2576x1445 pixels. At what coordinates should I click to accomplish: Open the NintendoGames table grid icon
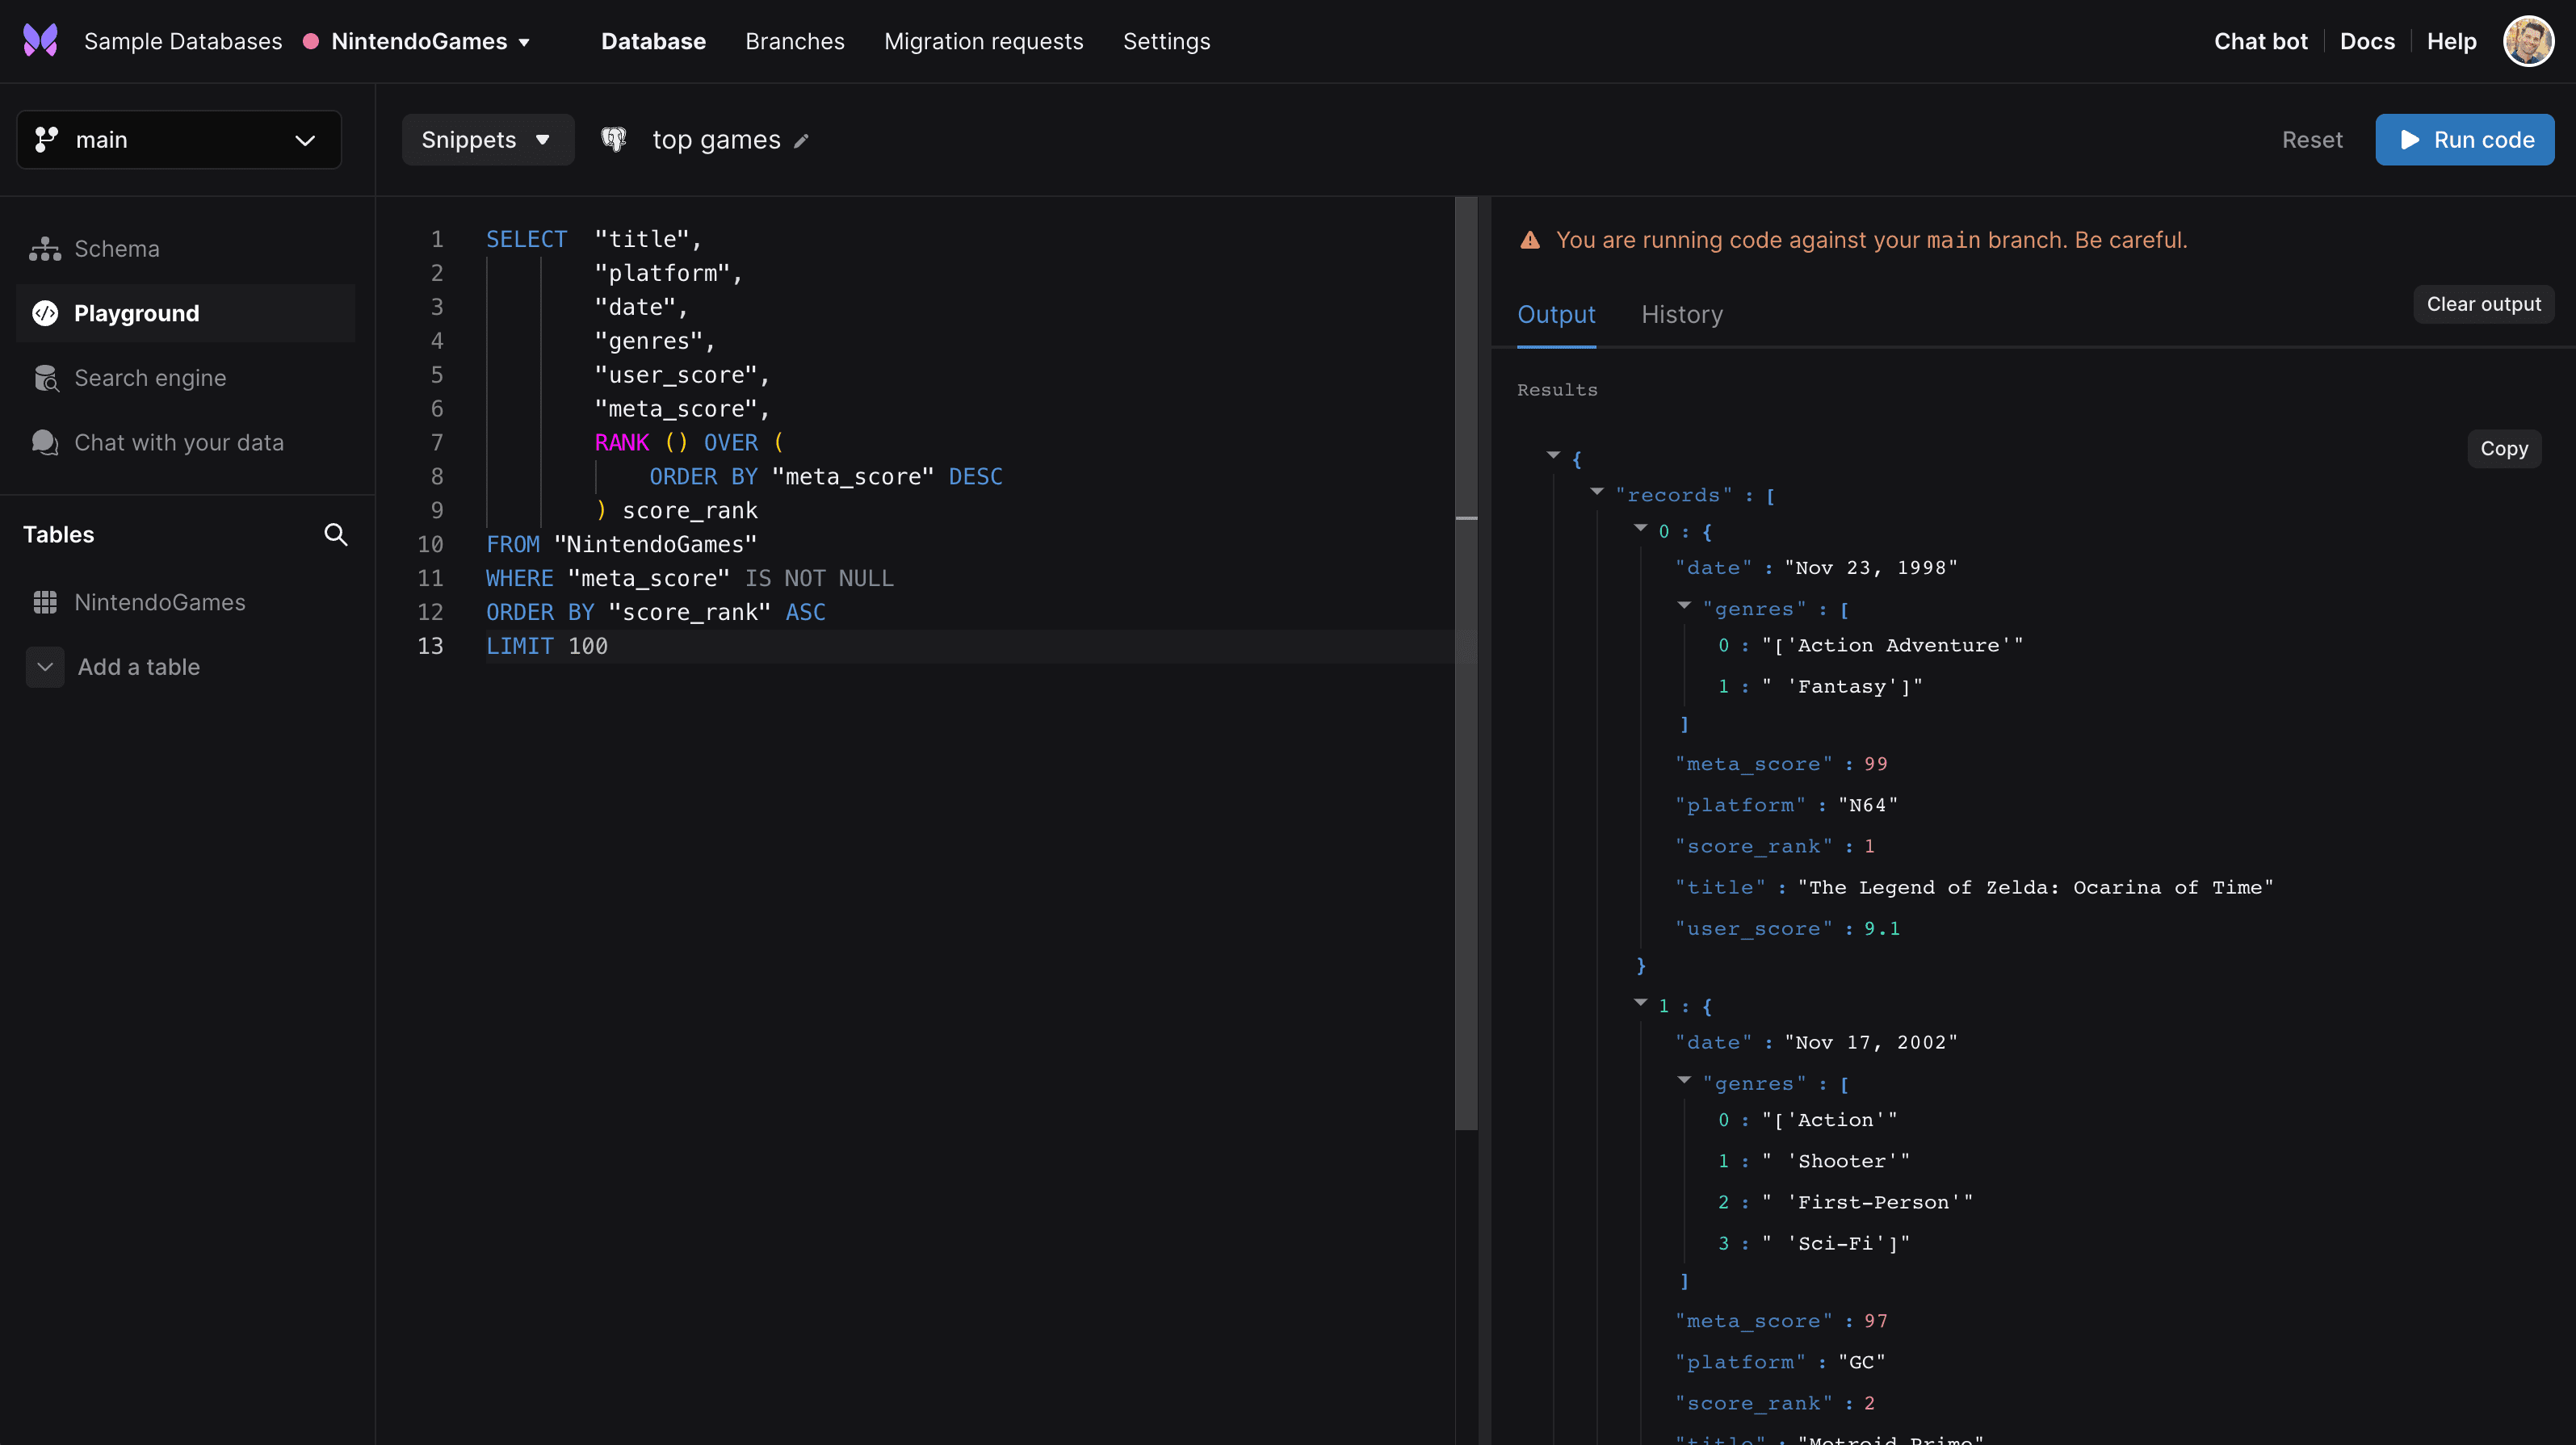(x=45, y=602)
